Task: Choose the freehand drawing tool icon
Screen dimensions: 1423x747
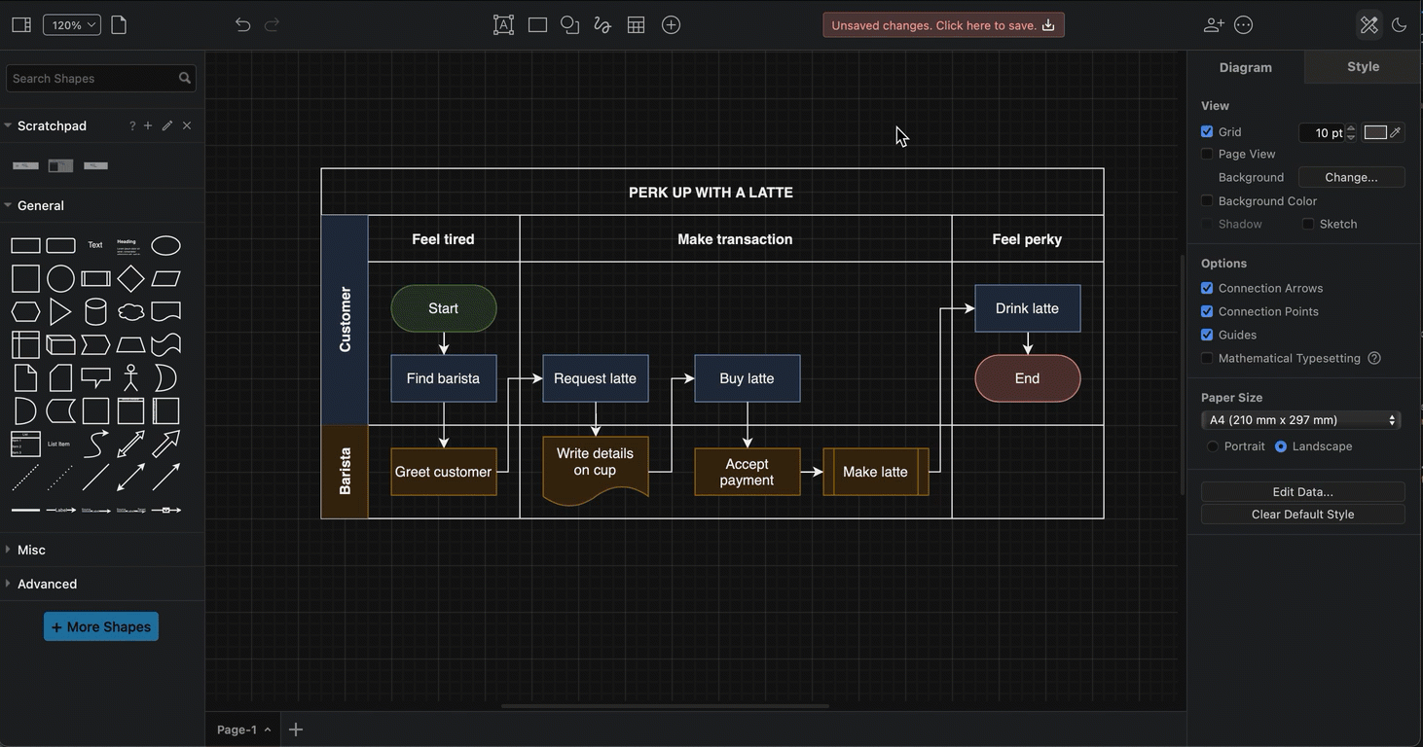Action: coord(602,25)
